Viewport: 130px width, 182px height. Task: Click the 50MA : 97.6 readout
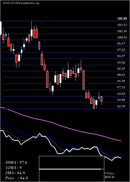click(x=16, y=162)
